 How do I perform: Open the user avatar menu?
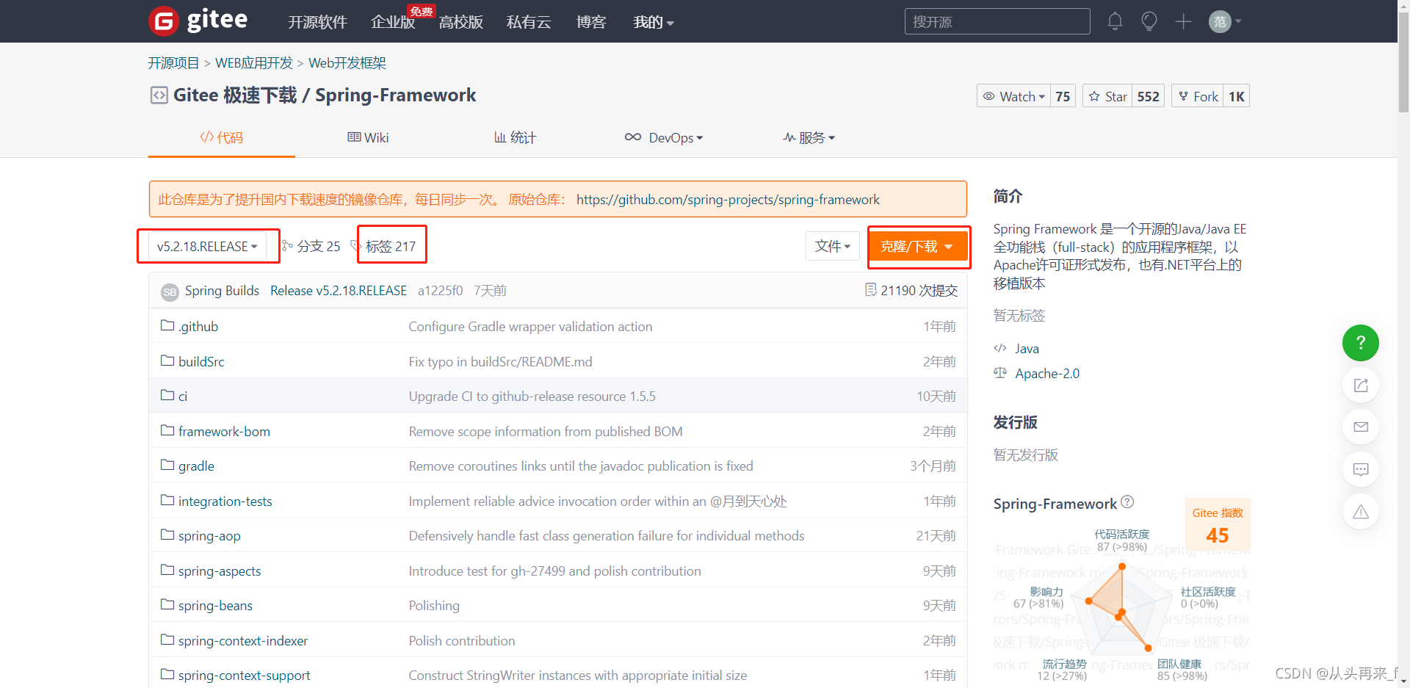1224,21
